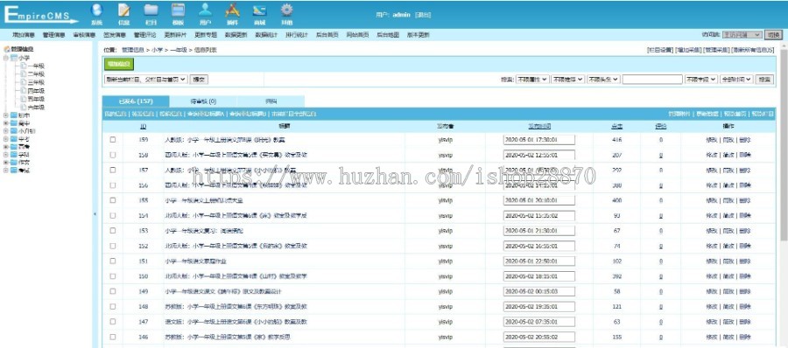Click the page icon for 四年级
This screenshot has width=788, height=348.
24,91
